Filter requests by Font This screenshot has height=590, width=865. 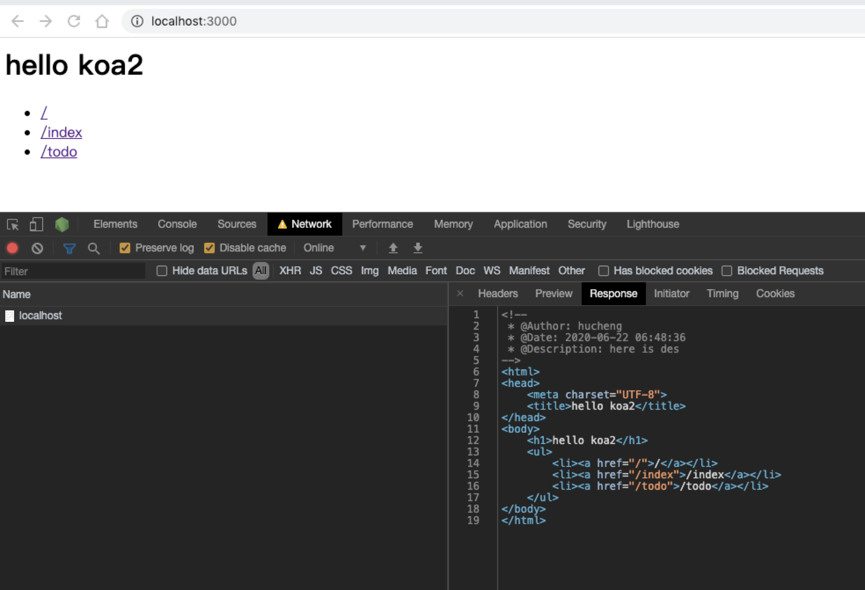click(x=436, y=271)
